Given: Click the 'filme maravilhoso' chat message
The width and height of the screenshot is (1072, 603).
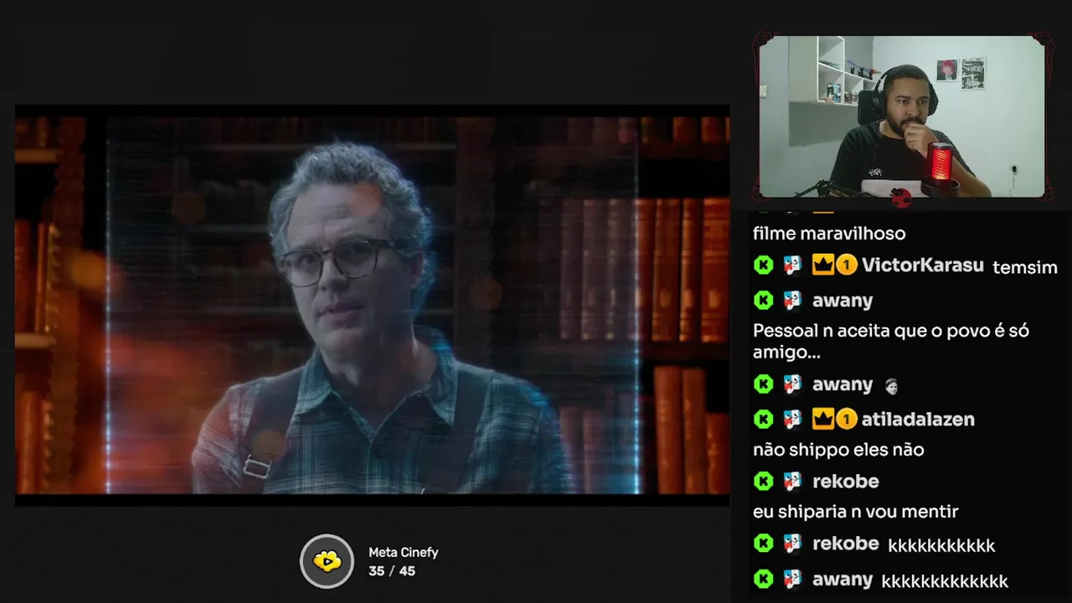Looking at the screenshot, I should [829, 234].
